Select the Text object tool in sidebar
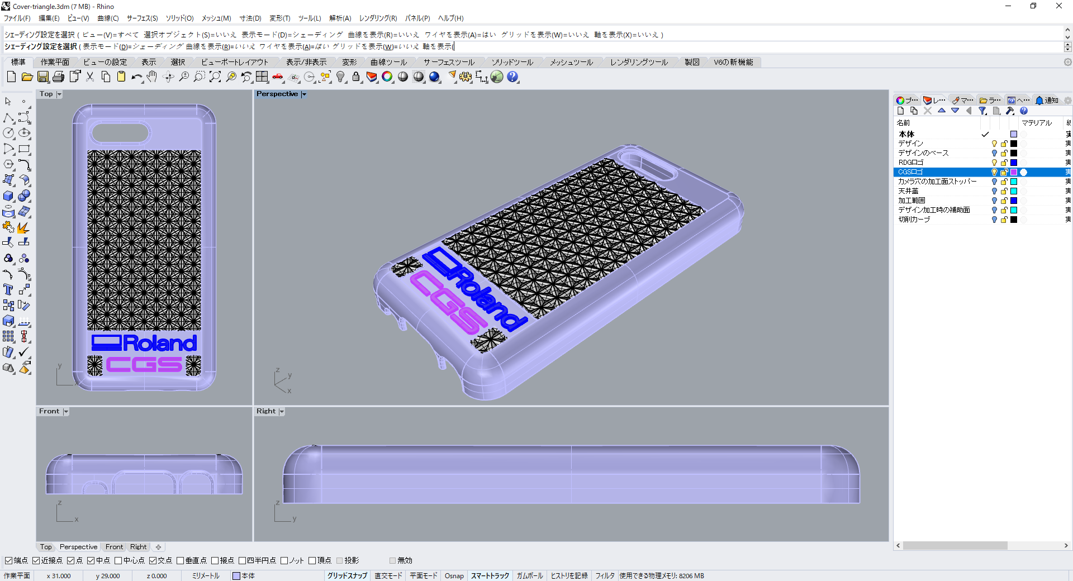Image resolution: width=1073 pixels, height=581 pixels. click(x=8, y=289)
